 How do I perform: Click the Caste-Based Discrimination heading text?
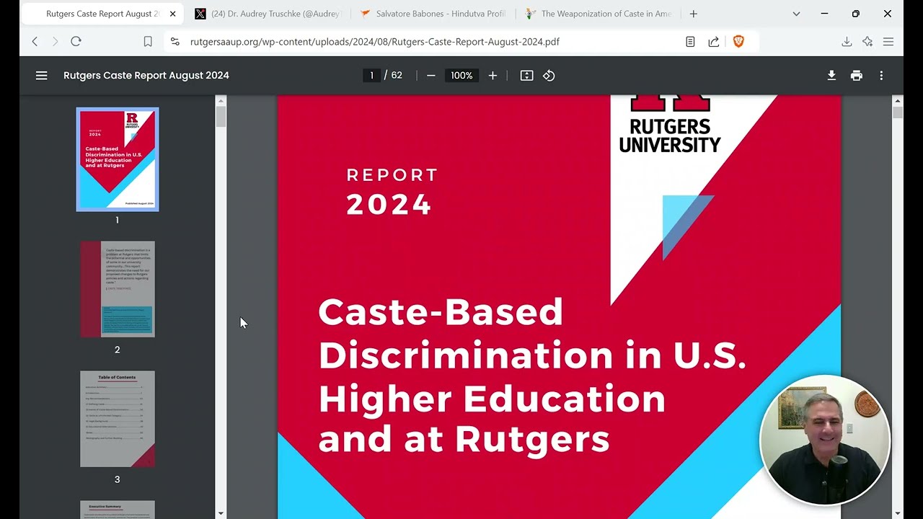[532, 375]
